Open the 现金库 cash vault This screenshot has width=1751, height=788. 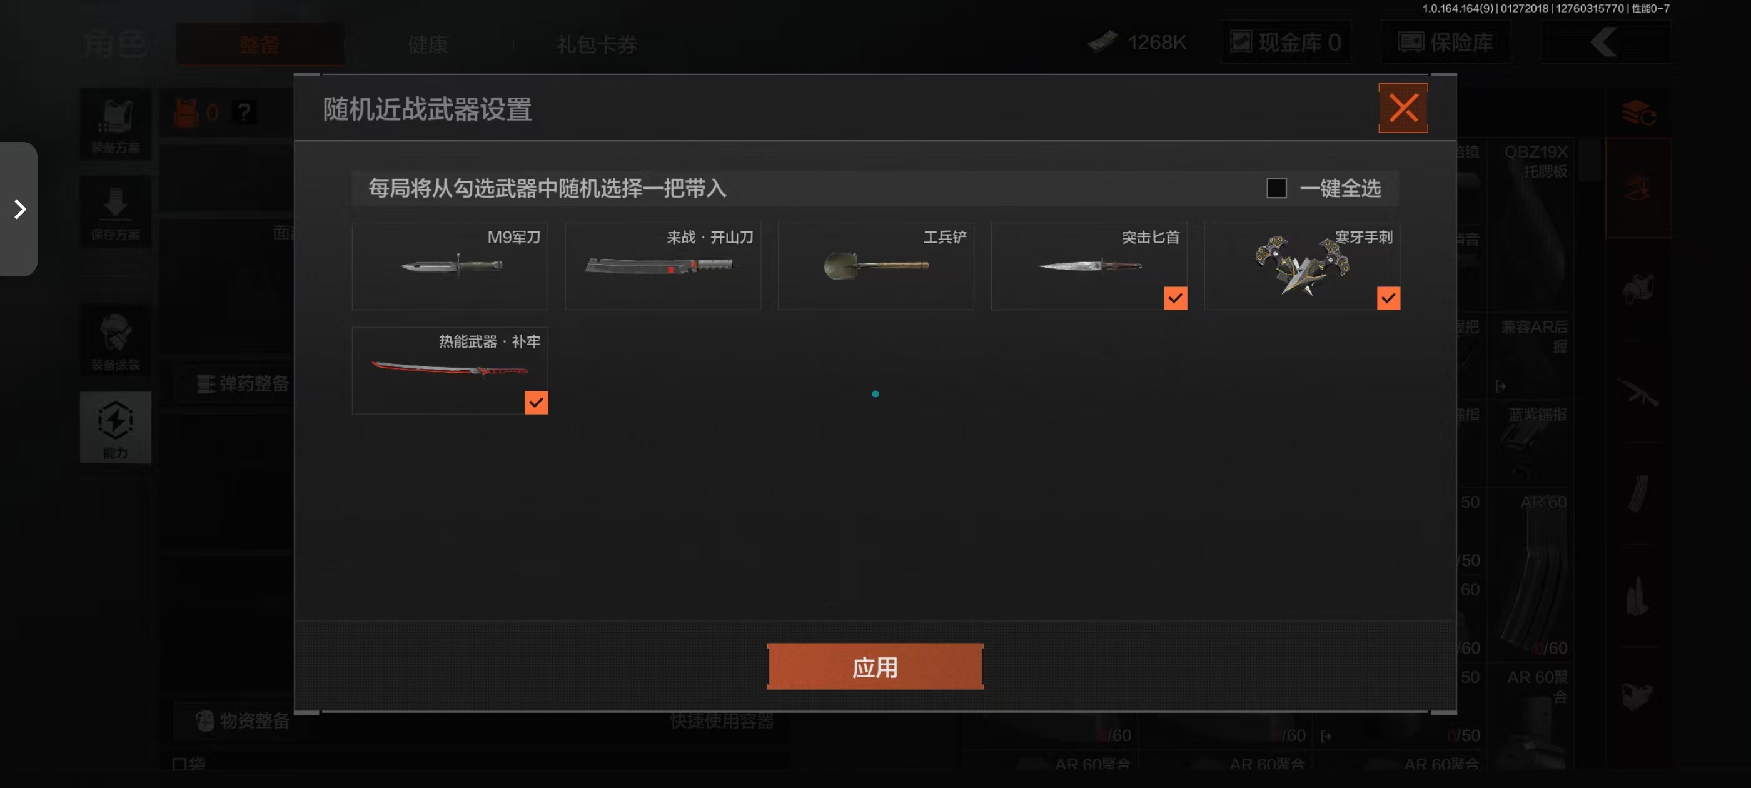[x=1286, y=42]
